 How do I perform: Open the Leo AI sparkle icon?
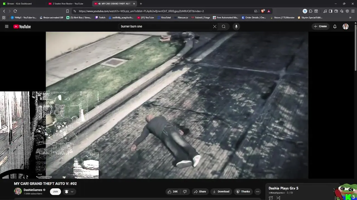coord(342,11)
